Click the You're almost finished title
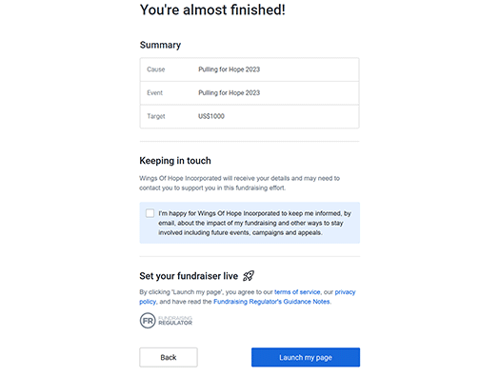Viewport: 500px width, 377px height. [212, 10]
